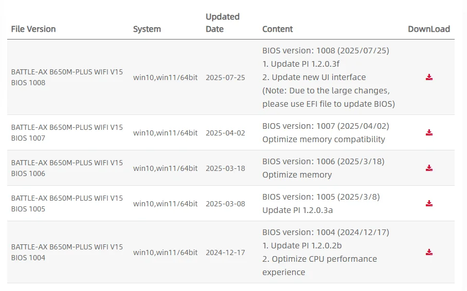Download BIOS 1004 file
Viewport: 467px width, 291px height.
[x=429, y=253]
